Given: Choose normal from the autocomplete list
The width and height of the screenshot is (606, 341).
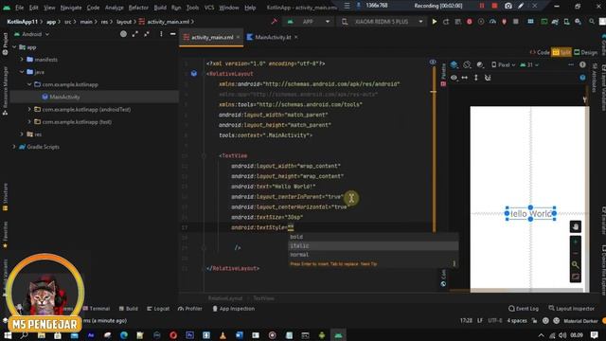Looking at the screenshot, I should click(373, 255).
